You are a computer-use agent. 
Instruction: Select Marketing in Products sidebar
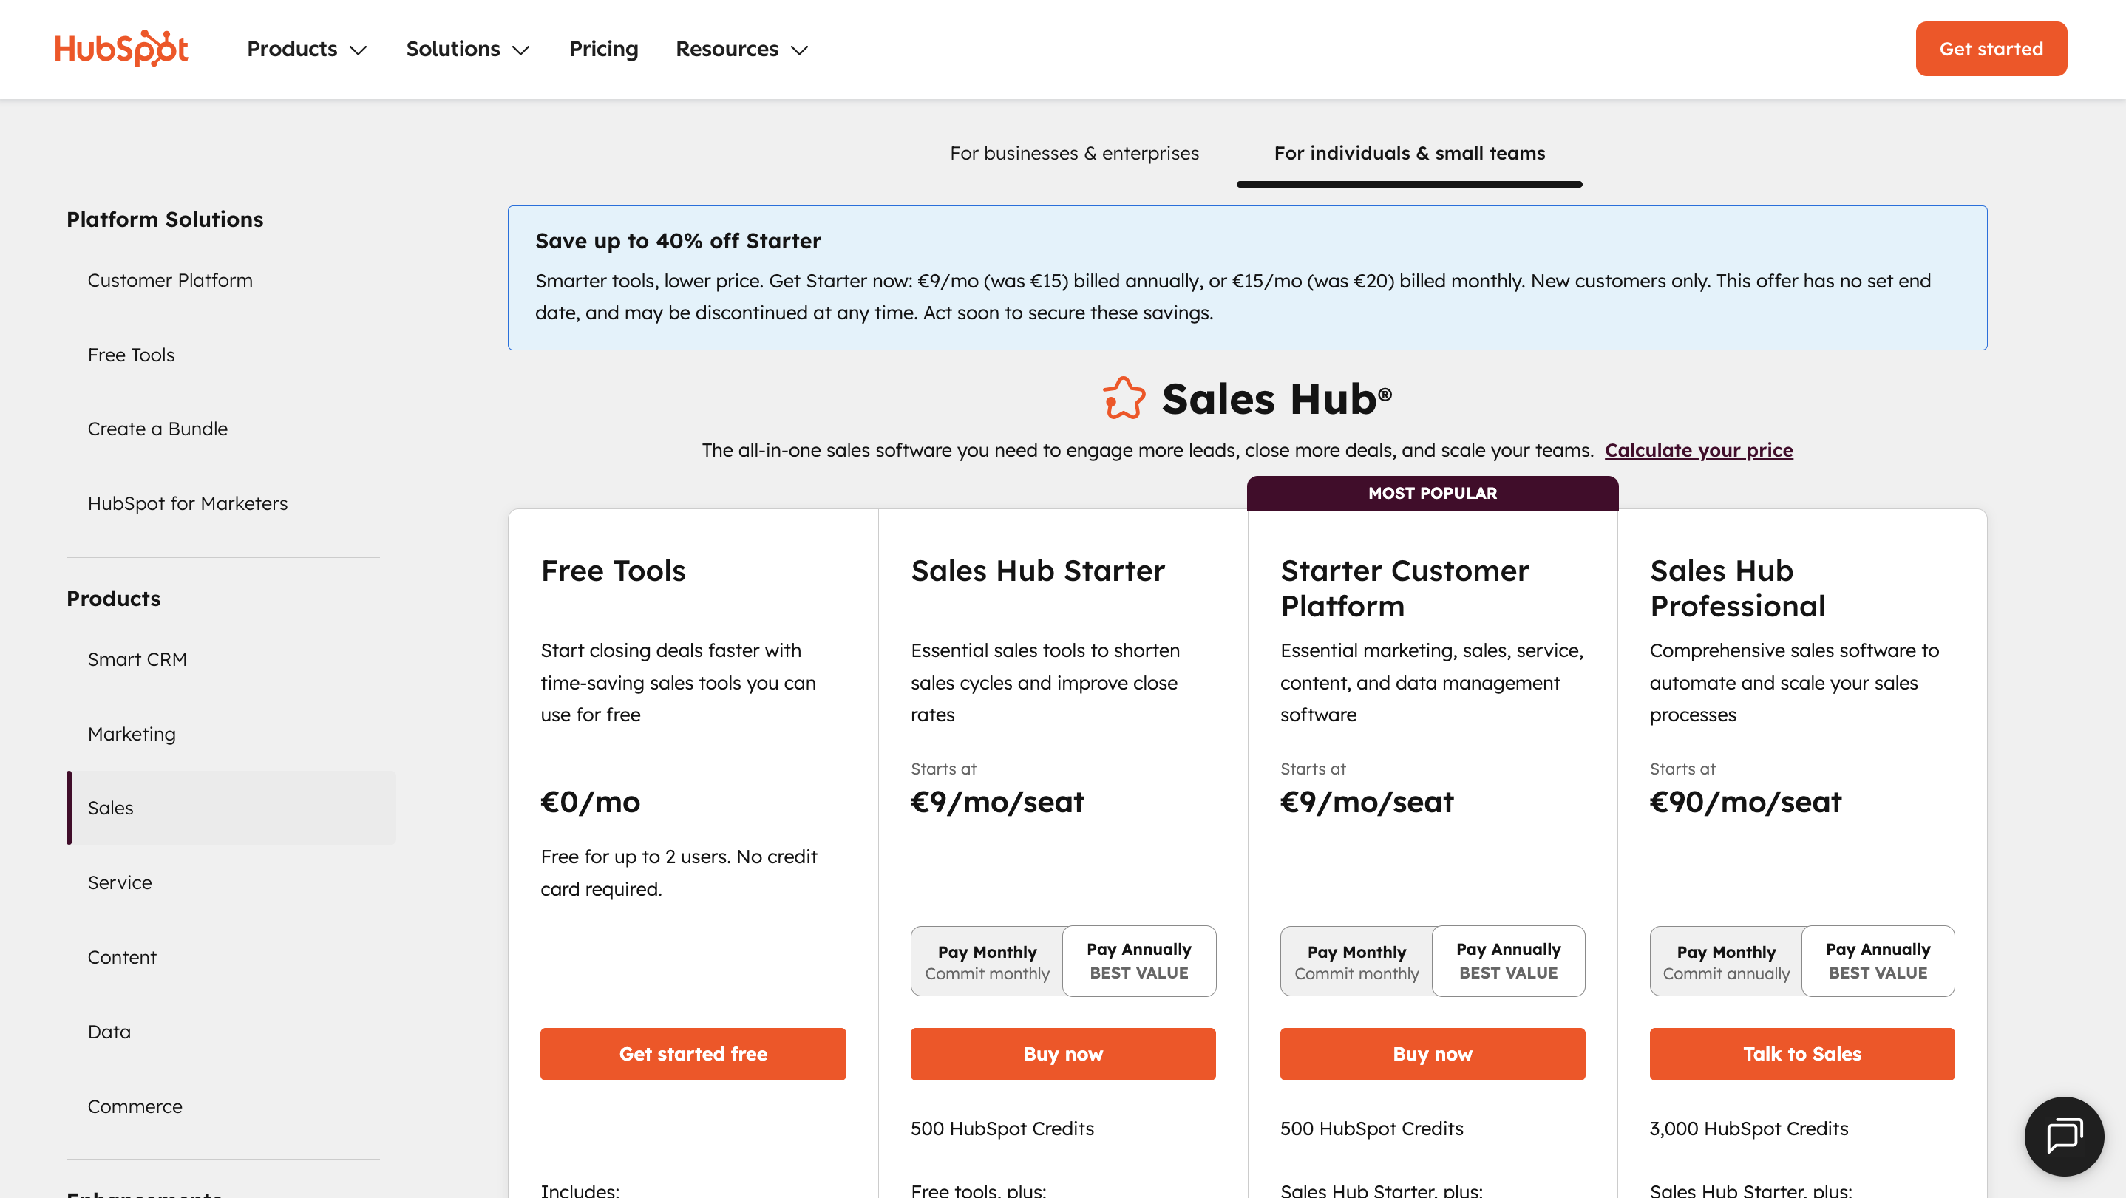pos(132,733)
